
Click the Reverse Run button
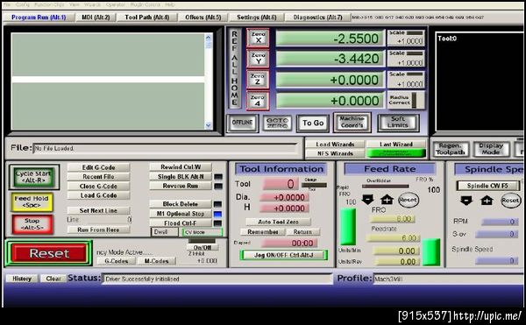coord(181,186)
